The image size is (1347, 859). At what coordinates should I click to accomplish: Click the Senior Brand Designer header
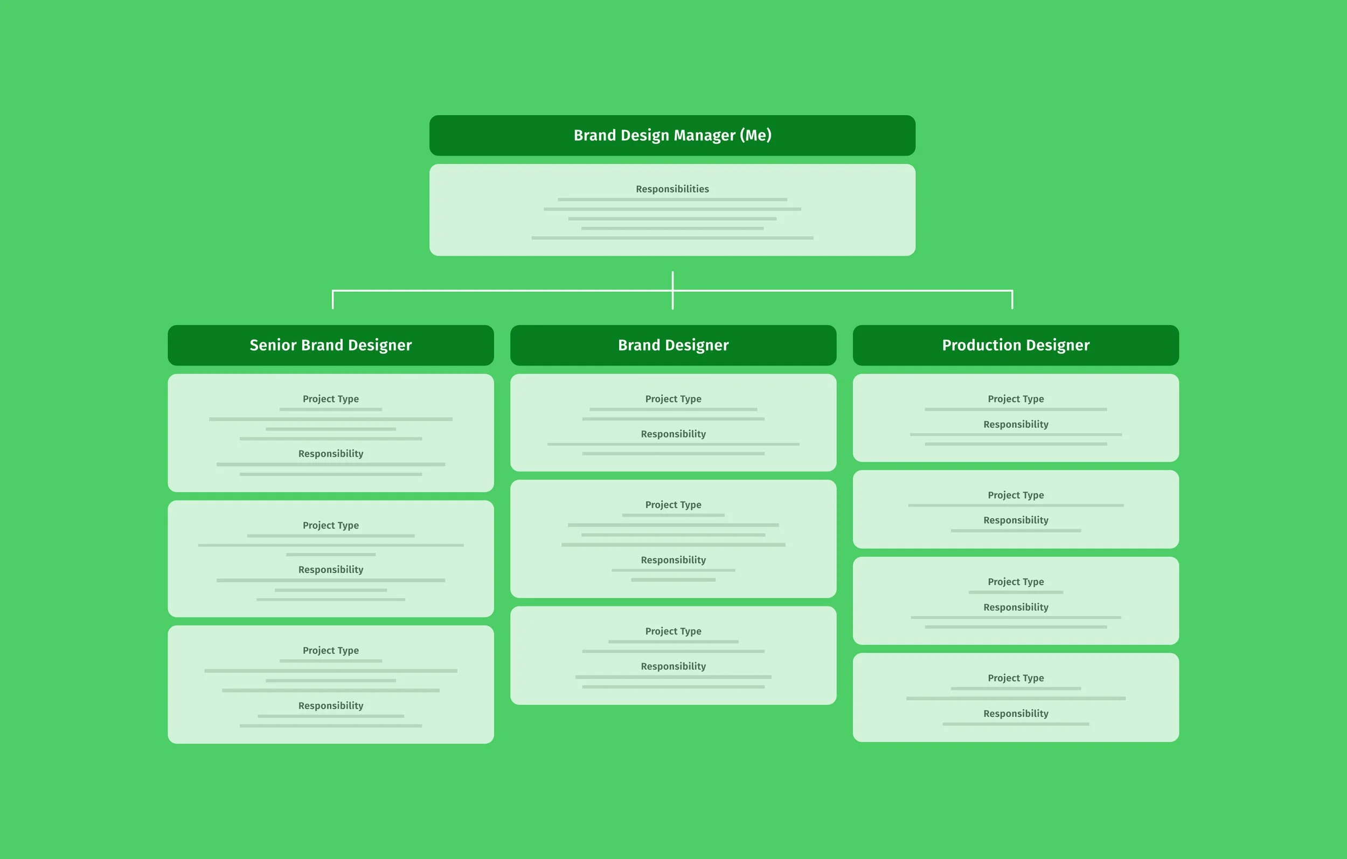click(331, 345)
